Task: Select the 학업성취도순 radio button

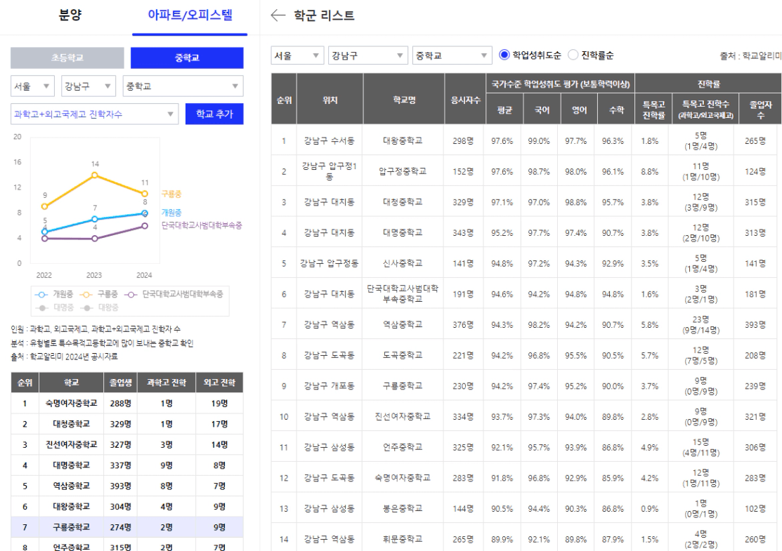Action: point(504,55)
